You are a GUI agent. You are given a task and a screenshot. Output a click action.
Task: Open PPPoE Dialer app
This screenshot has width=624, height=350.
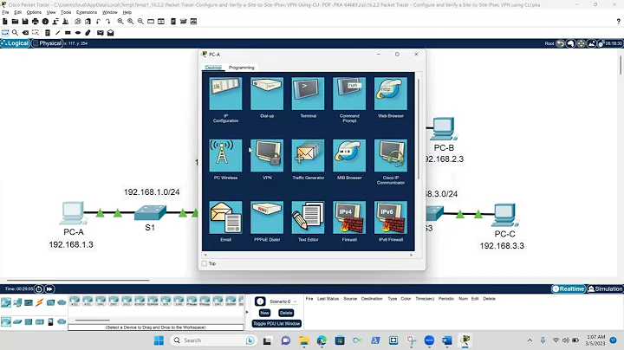point(267,217)
